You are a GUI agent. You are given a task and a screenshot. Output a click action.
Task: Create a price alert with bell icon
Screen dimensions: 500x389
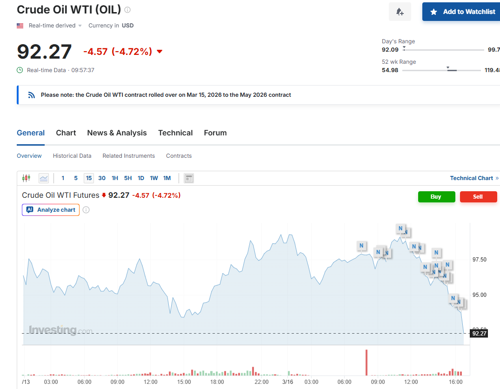(x=400, y=12)
